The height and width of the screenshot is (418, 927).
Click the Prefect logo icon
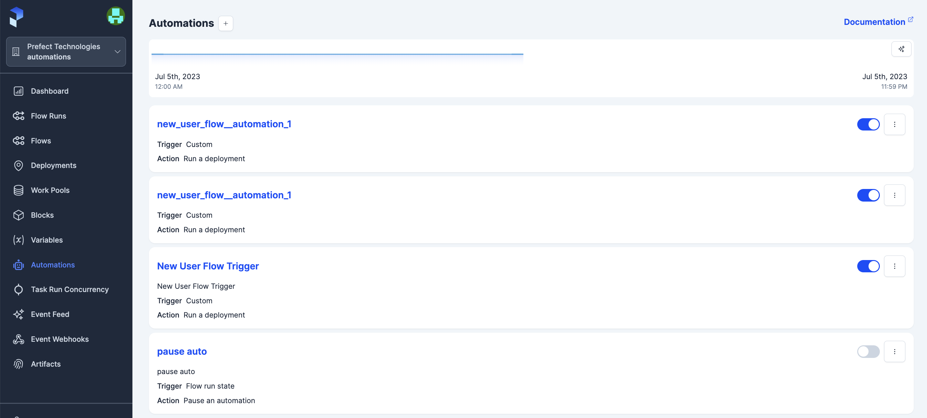point(16,17)
